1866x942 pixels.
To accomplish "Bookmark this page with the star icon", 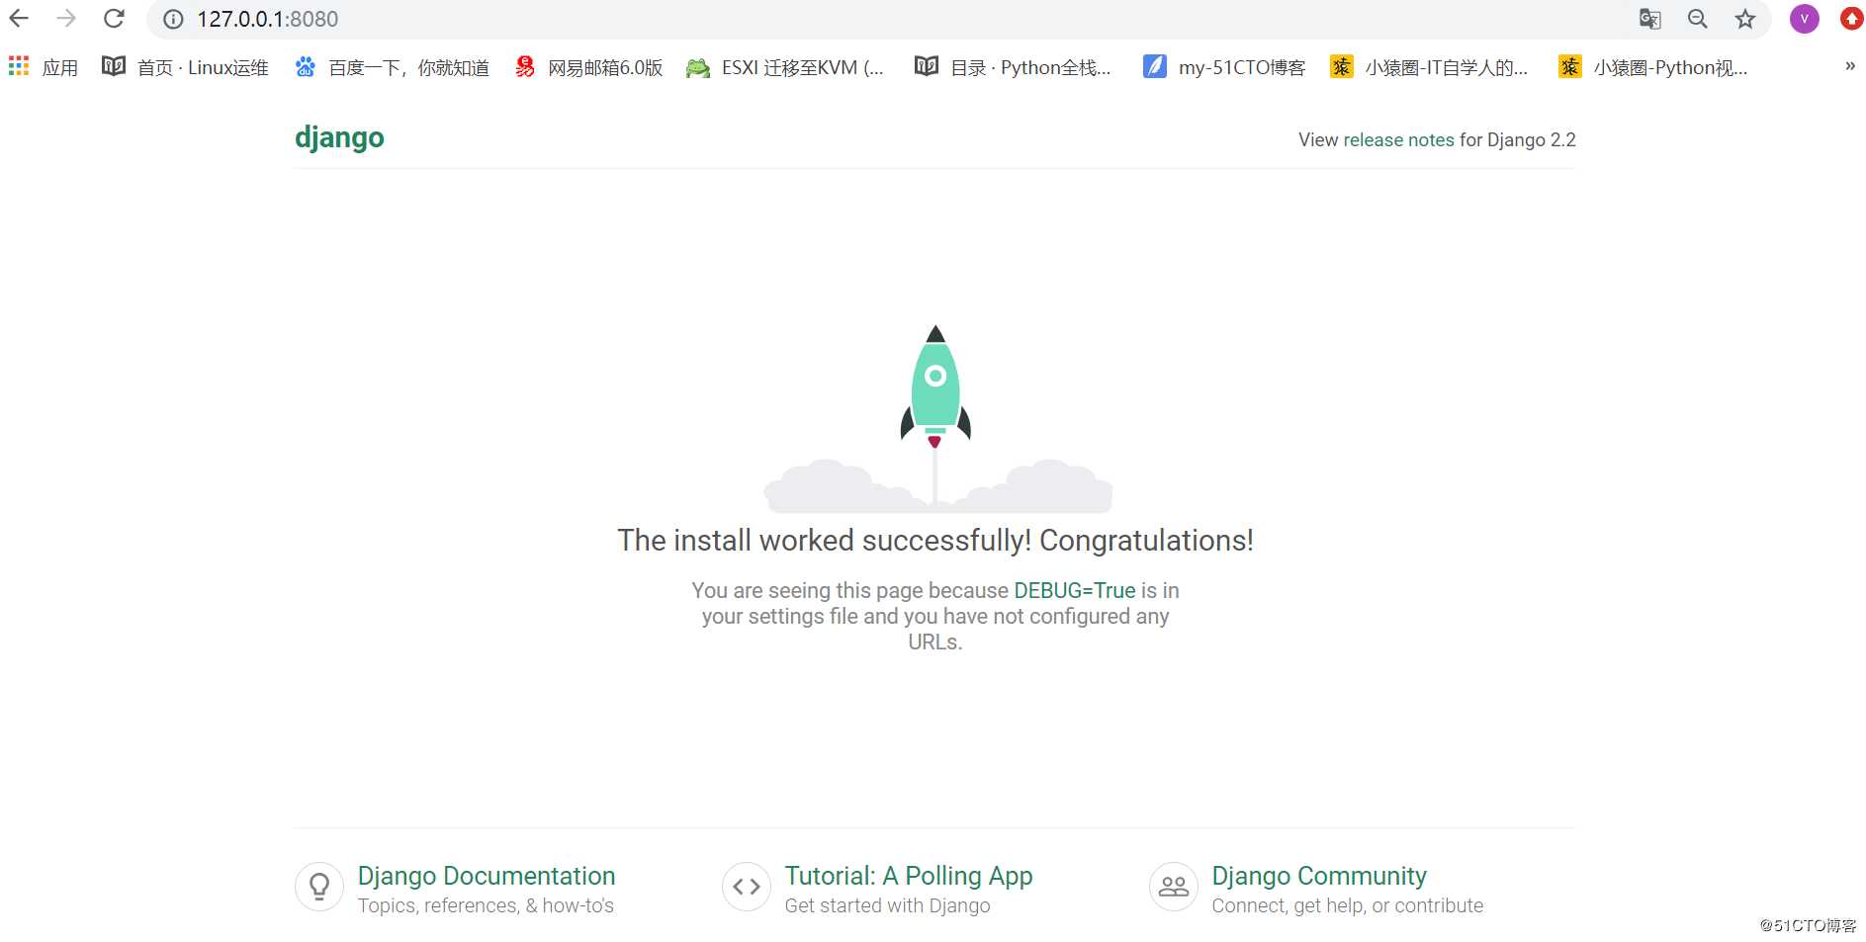I will click(x=1745, y=19).
